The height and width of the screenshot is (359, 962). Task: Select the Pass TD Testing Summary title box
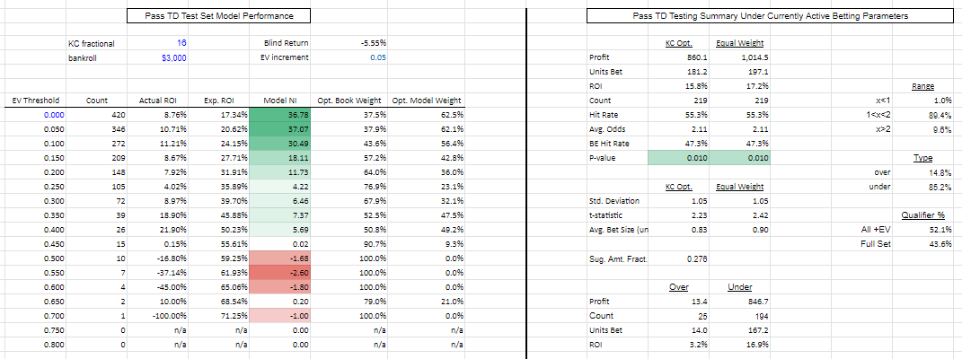click(x=768, y=16)
